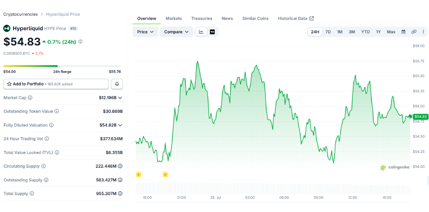Switch to the Markets tab

click(174, 19)
